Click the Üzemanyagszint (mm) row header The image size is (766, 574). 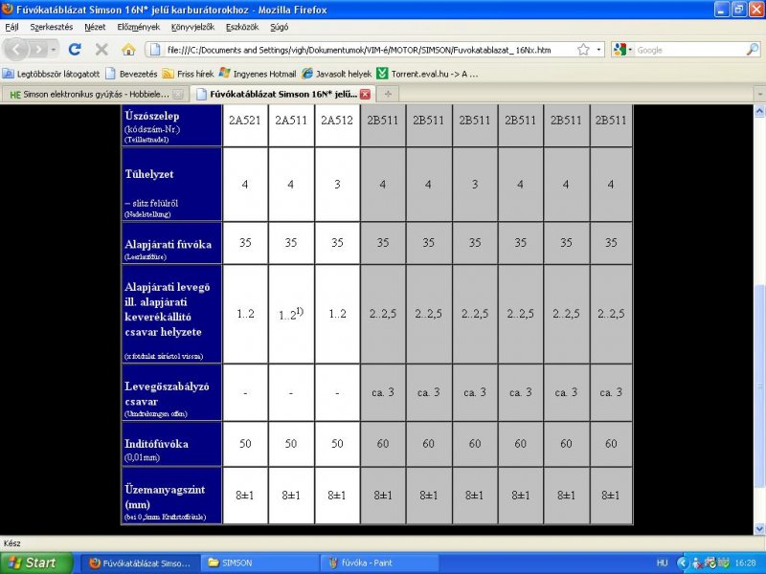click(x=172, y=496)
